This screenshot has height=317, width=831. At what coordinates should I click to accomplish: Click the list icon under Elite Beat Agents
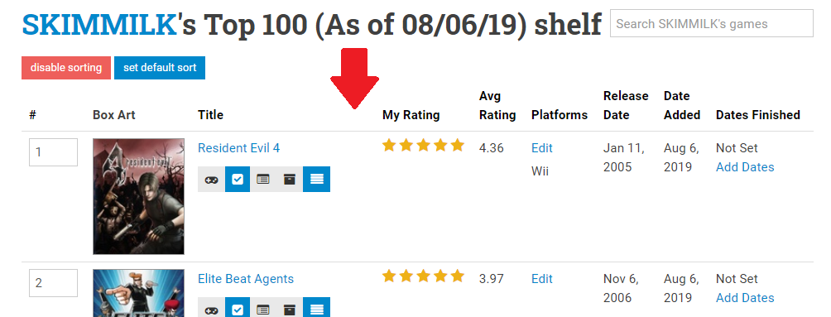tap(263, 308)
